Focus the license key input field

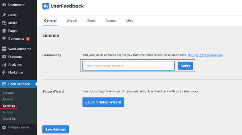coord(128,66)
